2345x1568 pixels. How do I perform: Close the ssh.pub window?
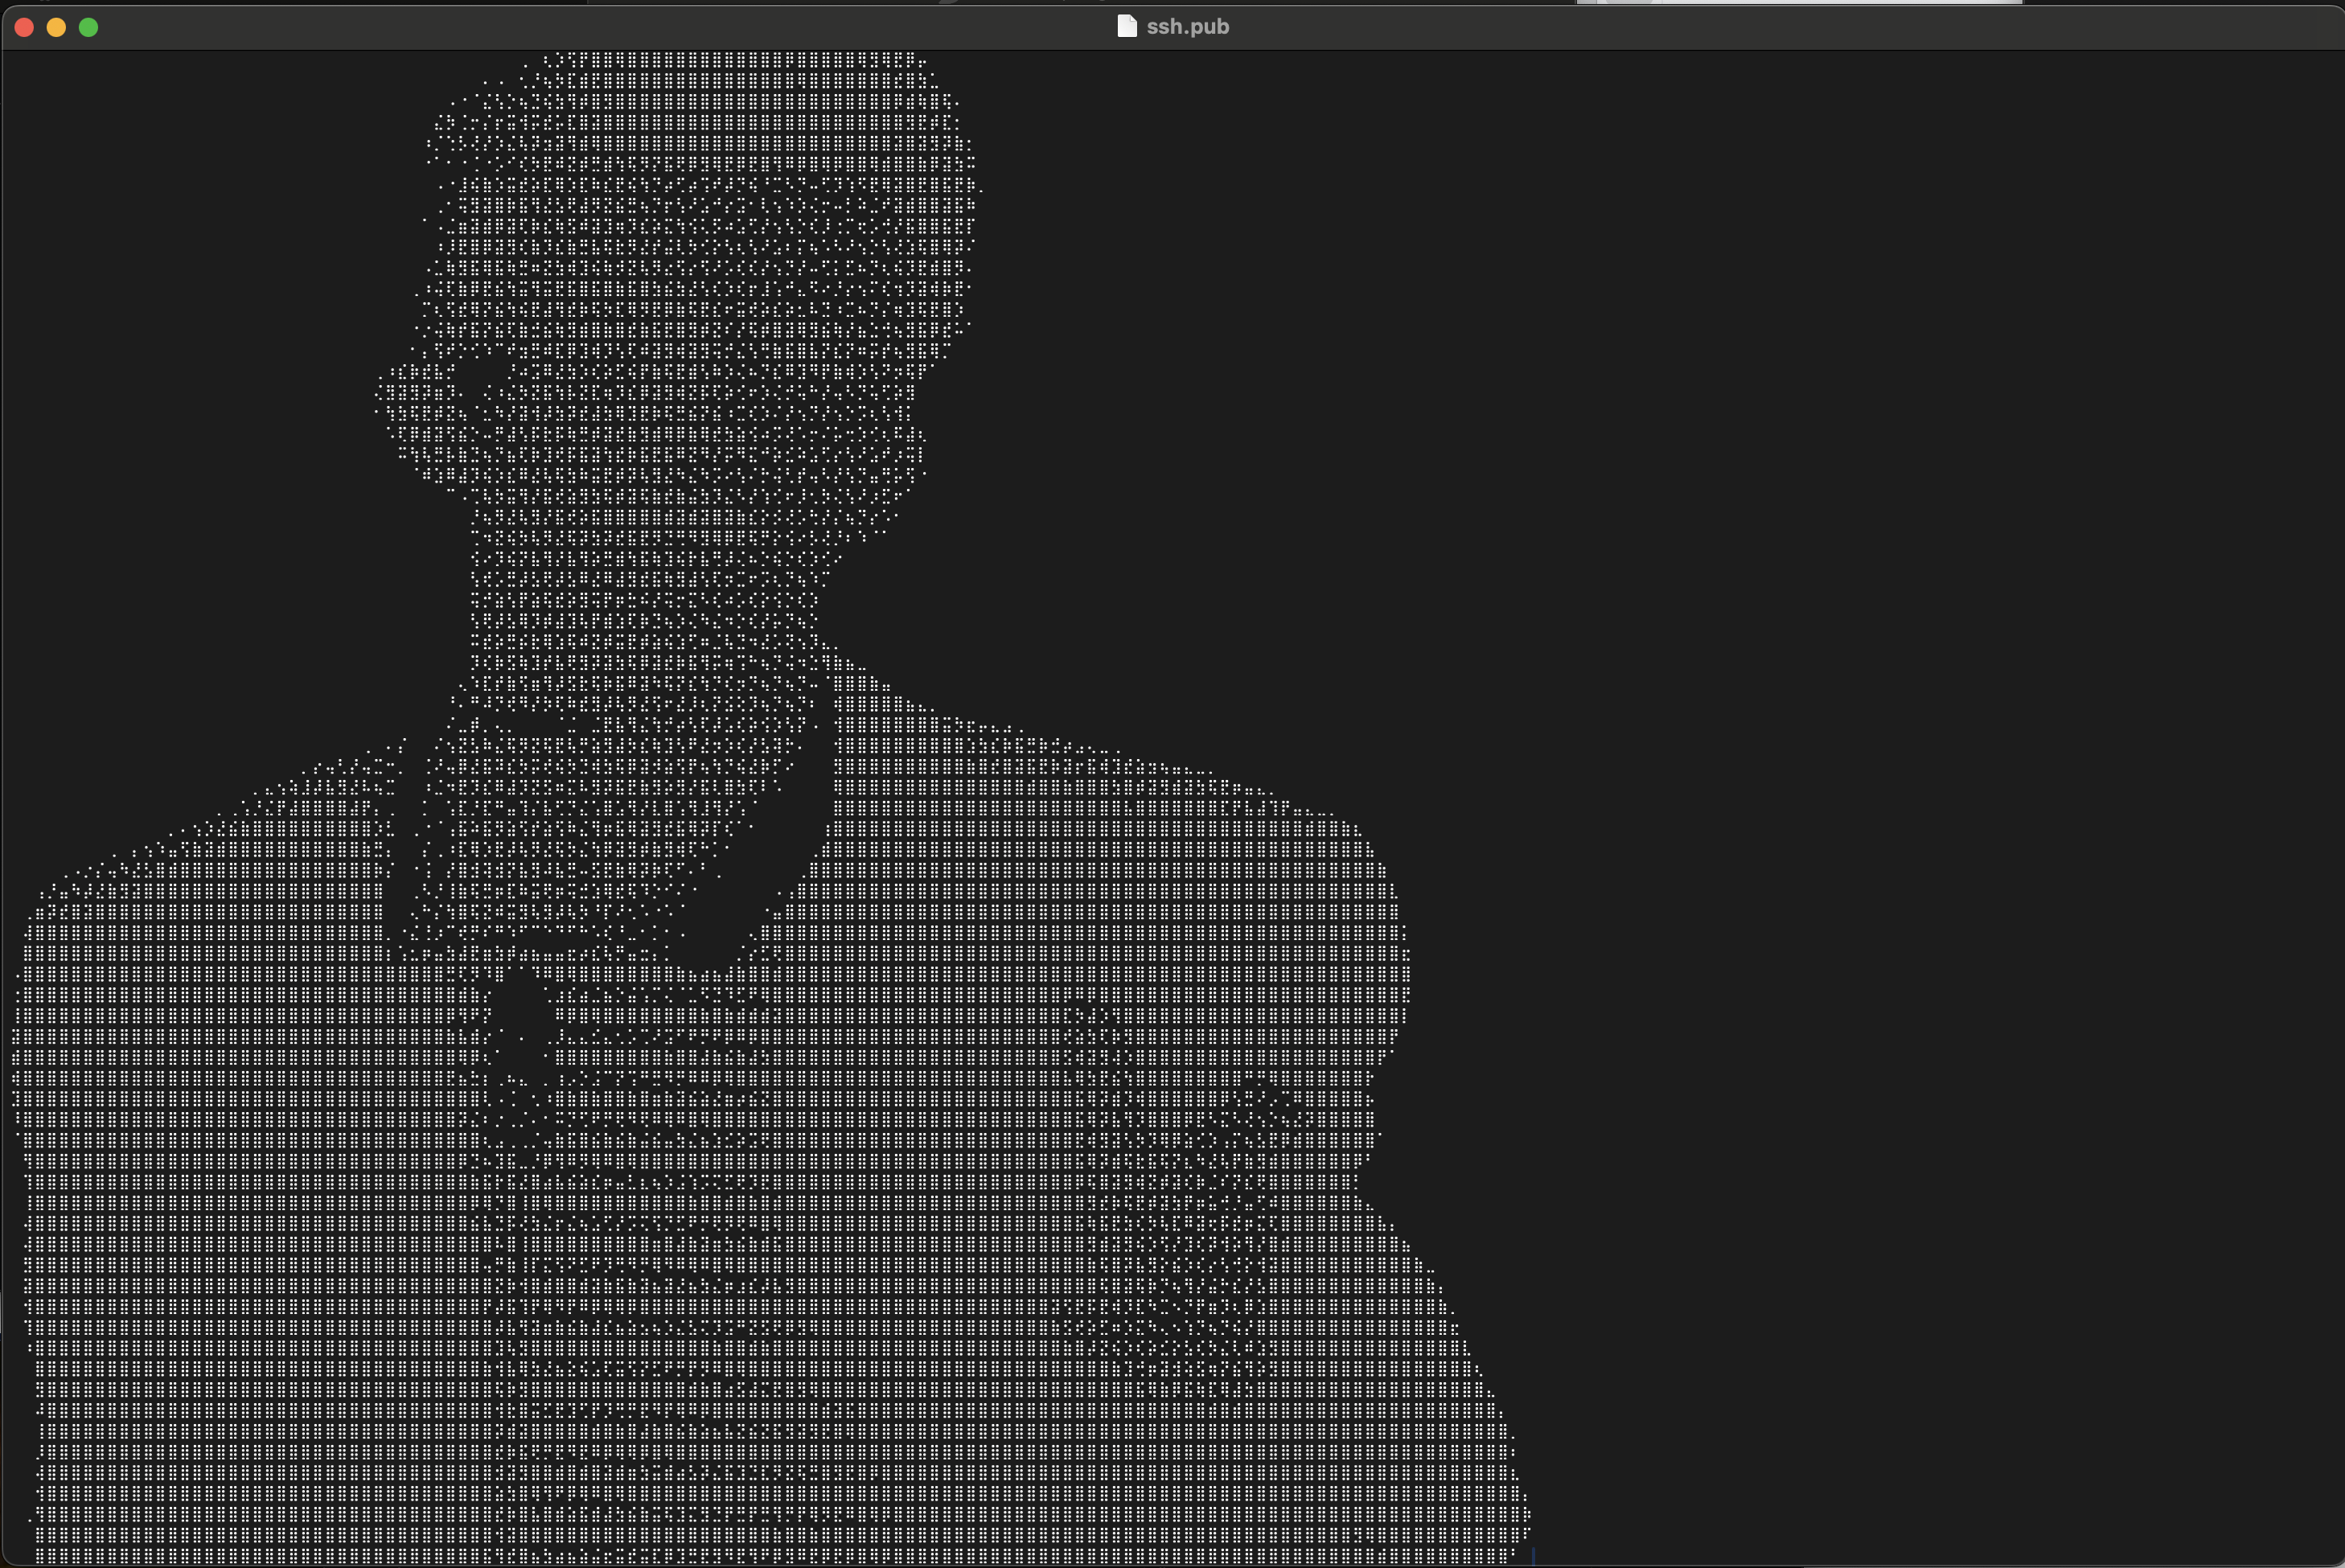click(24, 27)
